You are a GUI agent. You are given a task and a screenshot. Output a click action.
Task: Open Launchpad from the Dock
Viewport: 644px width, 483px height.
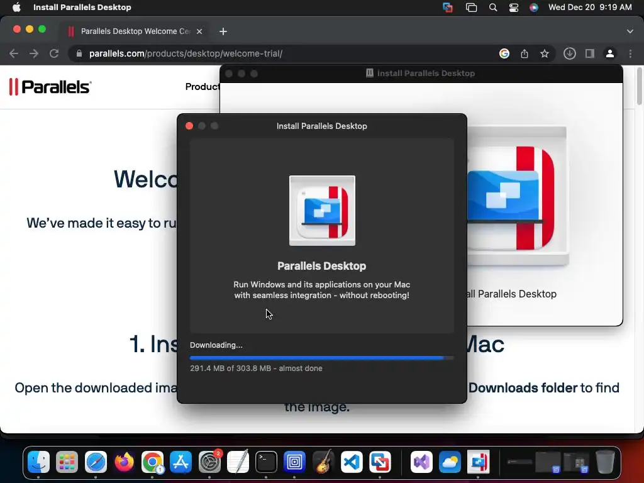(67, 462)
